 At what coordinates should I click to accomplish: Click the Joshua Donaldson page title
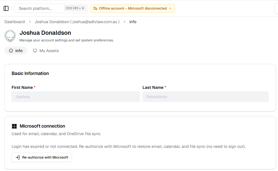point(45,33)
